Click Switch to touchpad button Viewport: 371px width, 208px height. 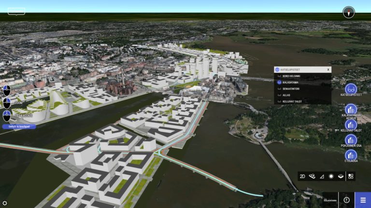(x=19, y=127)
